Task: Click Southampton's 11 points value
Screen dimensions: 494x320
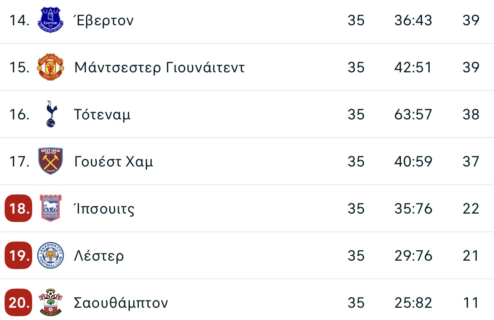Action: (x=471, y=303)
